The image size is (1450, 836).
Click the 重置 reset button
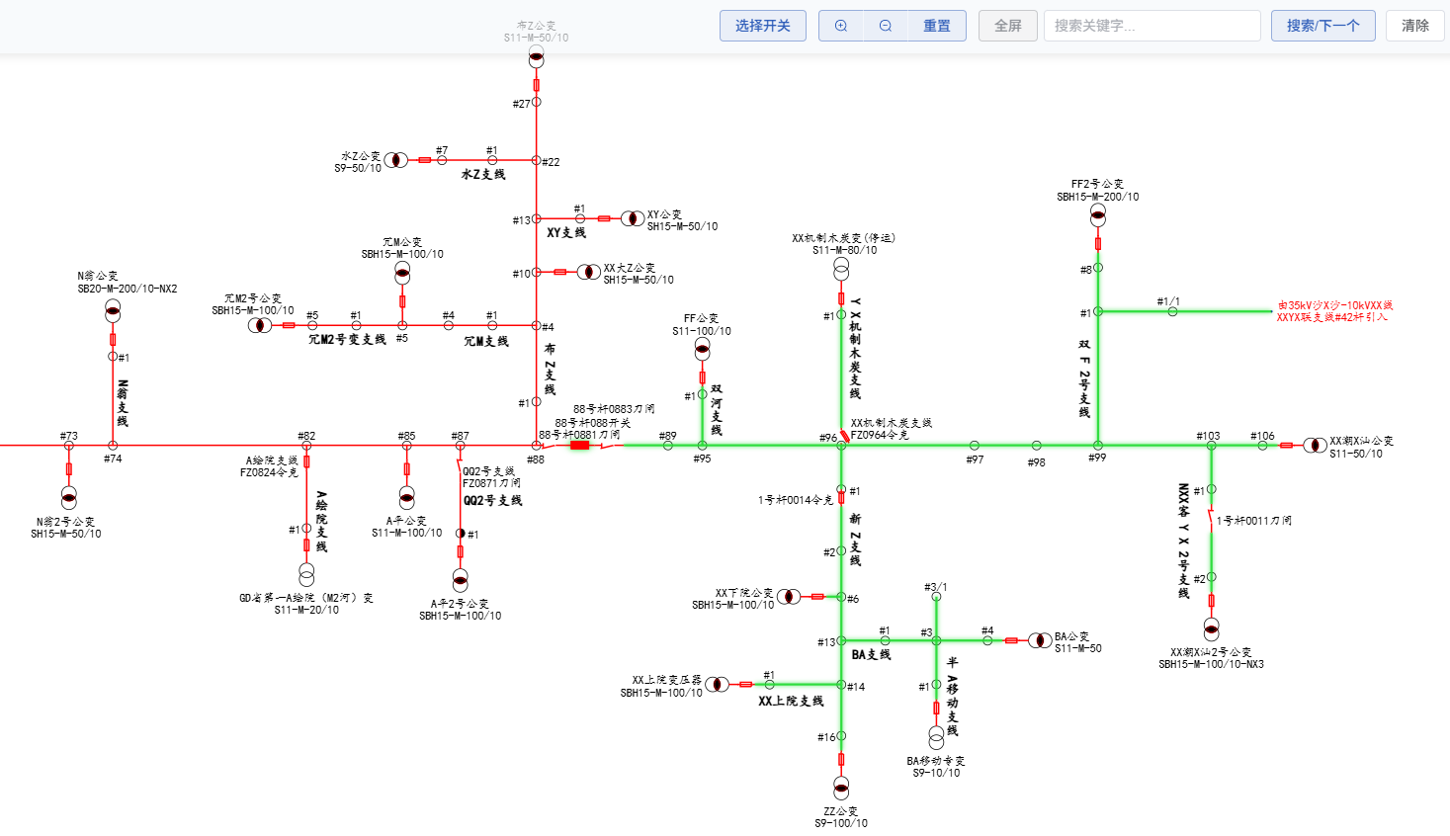point(937,26)
